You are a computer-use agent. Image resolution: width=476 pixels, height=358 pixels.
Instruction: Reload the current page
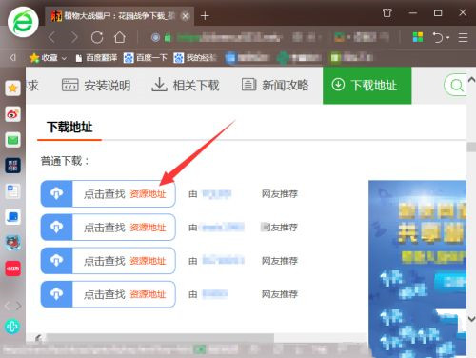click(x=97, y=38)
